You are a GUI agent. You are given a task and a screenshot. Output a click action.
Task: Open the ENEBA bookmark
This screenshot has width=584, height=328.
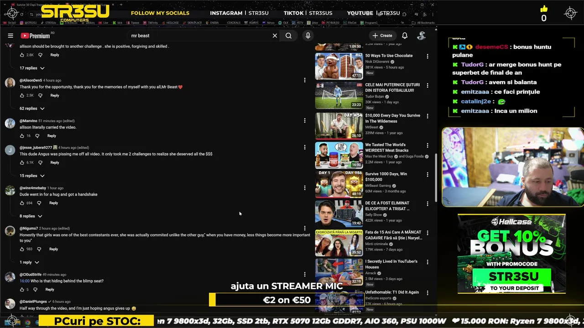pyautogui.click(x=212, y=22)
